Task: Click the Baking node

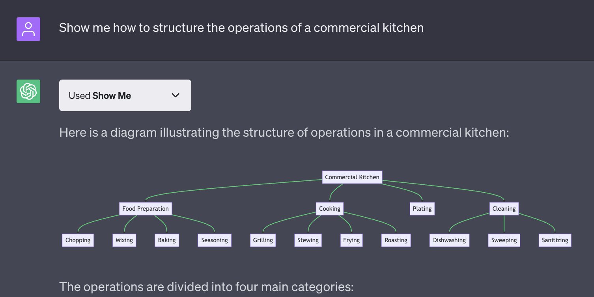Action: pos(167,240)
